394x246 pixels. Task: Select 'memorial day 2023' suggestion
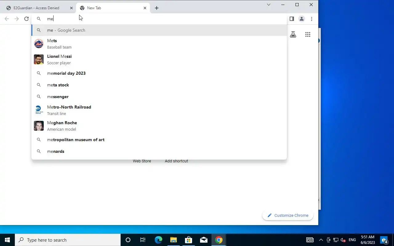click(159, 73)
